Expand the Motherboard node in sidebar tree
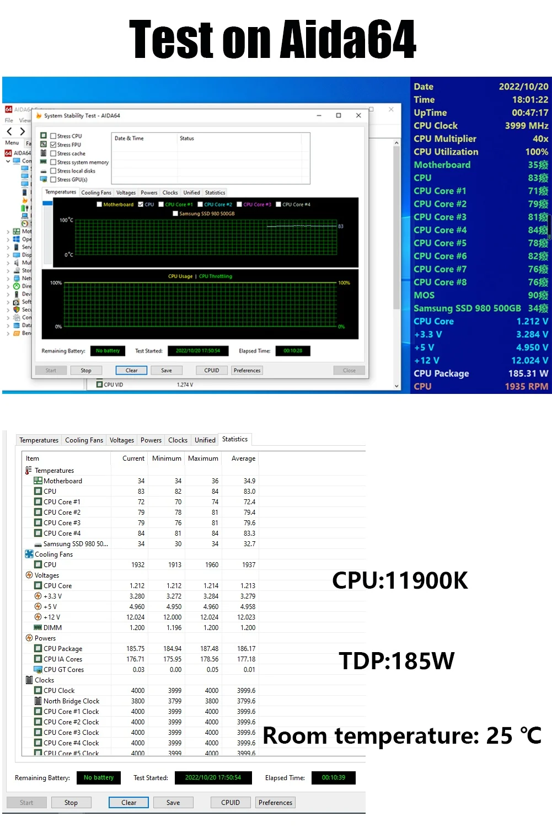This screenshot has height=827, width=552. (x=8, y=232)
